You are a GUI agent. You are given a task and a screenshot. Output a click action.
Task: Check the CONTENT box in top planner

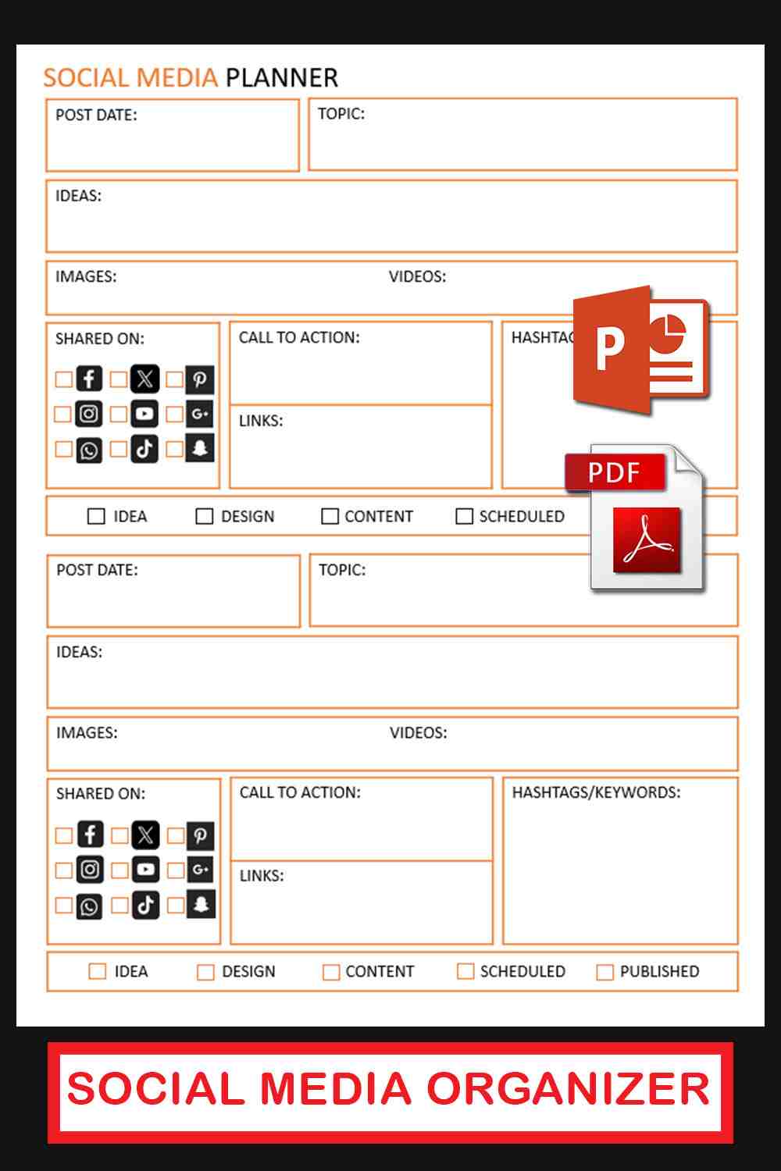[x=330, y=516]
